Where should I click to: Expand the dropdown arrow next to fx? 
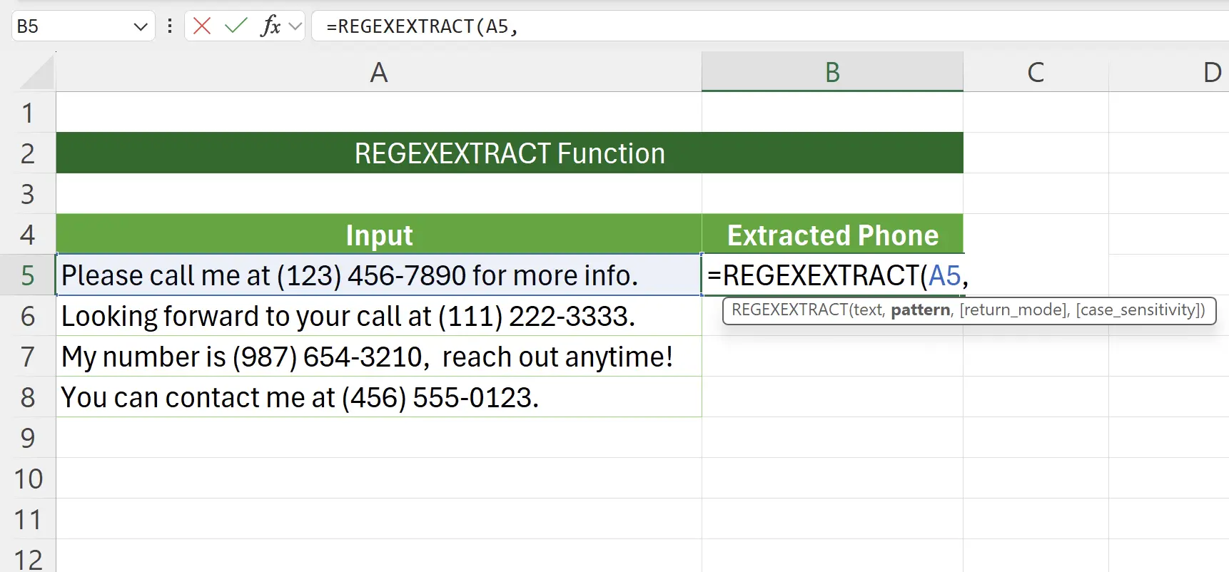295,27
